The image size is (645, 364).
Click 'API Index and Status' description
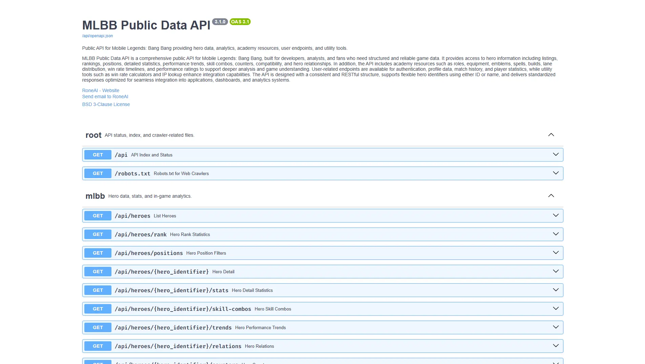pyautogui.click(x=152, y=155)
